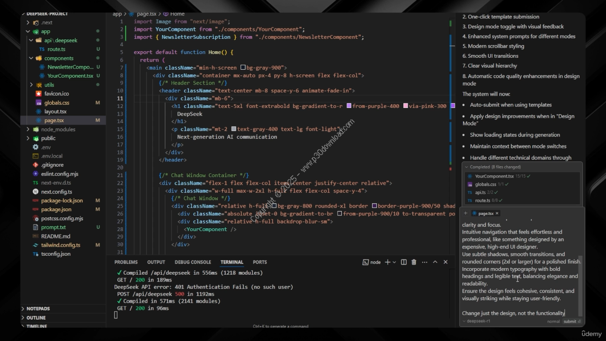Viewport: 606px width, 341px height.
Task: Open next.config.ts file
Action: (x=56, y=192)
